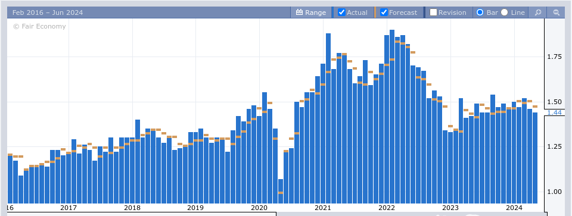Click the Feb 2016 – Jun 2024 date label
The image size is (572, 216).
tap(48, 12)
